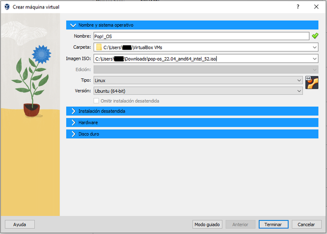Switch to Modo guiado
327x234 pixels.
tap(207, 224)
